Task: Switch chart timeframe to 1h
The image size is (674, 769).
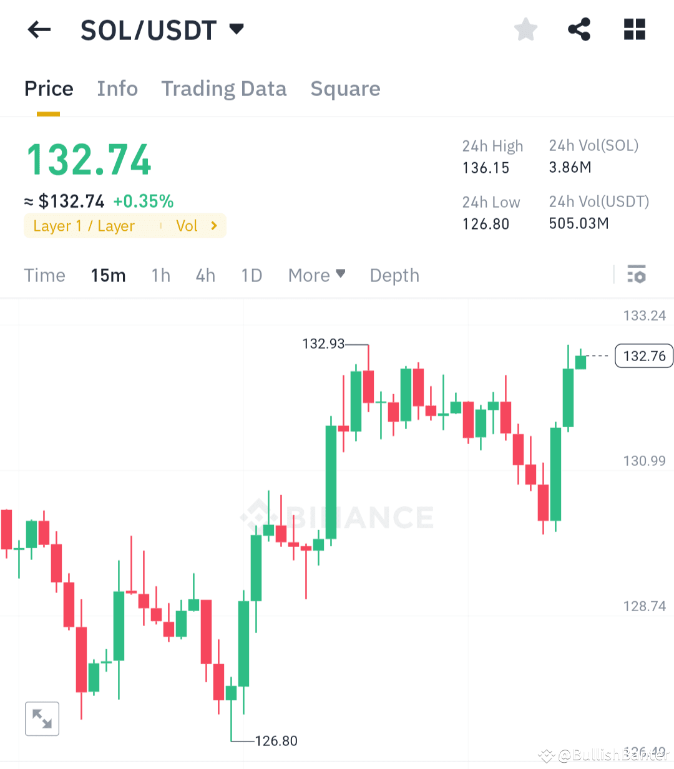Action: coord(160,275)
